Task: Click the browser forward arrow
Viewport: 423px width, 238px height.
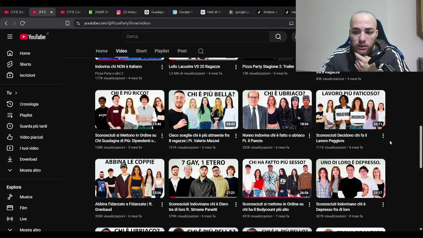Action: point(14,23)
